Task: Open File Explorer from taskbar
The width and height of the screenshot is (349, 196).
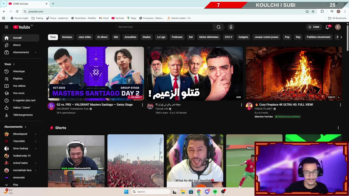Action: point(183,192)
